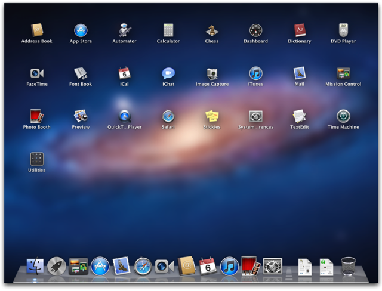Open the plain document stack in the Dock
The width and height of the screenshot is (382, 291).
coord(305,267)
